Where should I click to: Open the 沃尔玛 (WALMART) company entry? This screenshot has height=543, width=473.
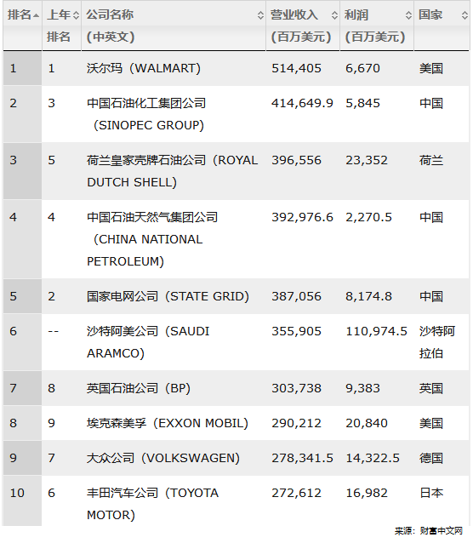[144, 68]
